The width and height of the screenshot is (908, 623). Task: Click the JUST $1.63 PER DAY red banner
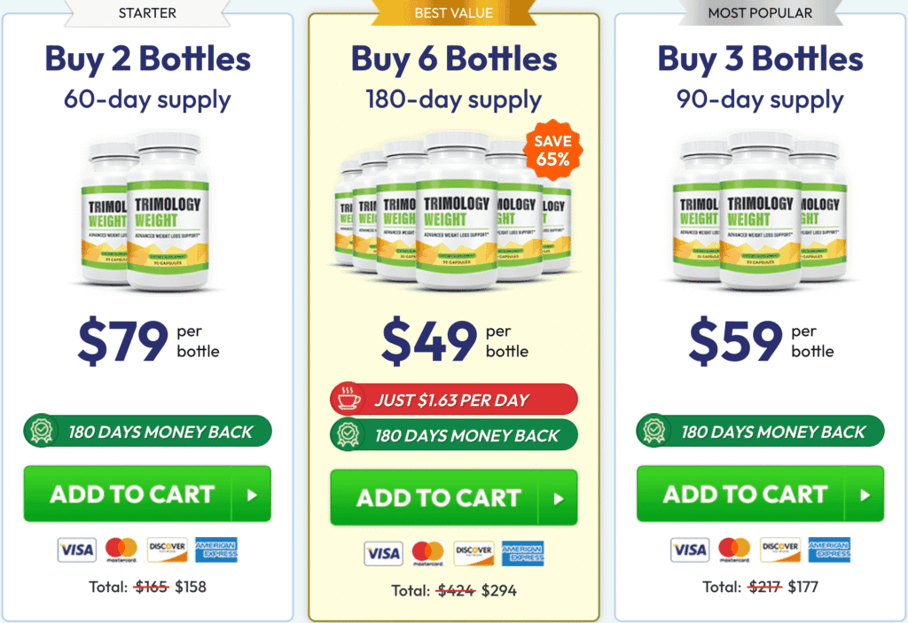tap(453, 399)
